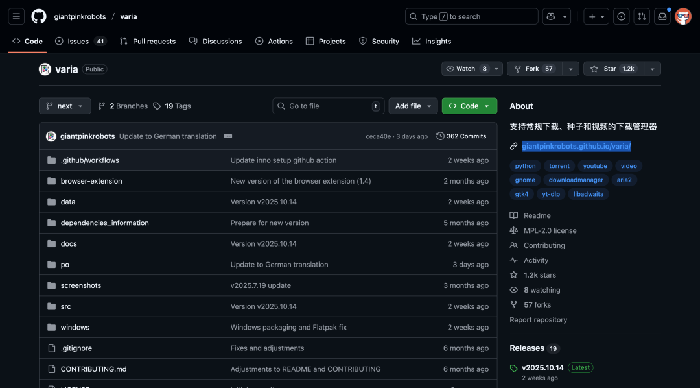
Task: Open giantpinkrobots.github.io/varia website link
Action: click(576, 146)
